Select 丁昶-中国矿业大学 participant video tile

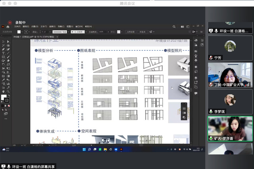pos(230,74)
